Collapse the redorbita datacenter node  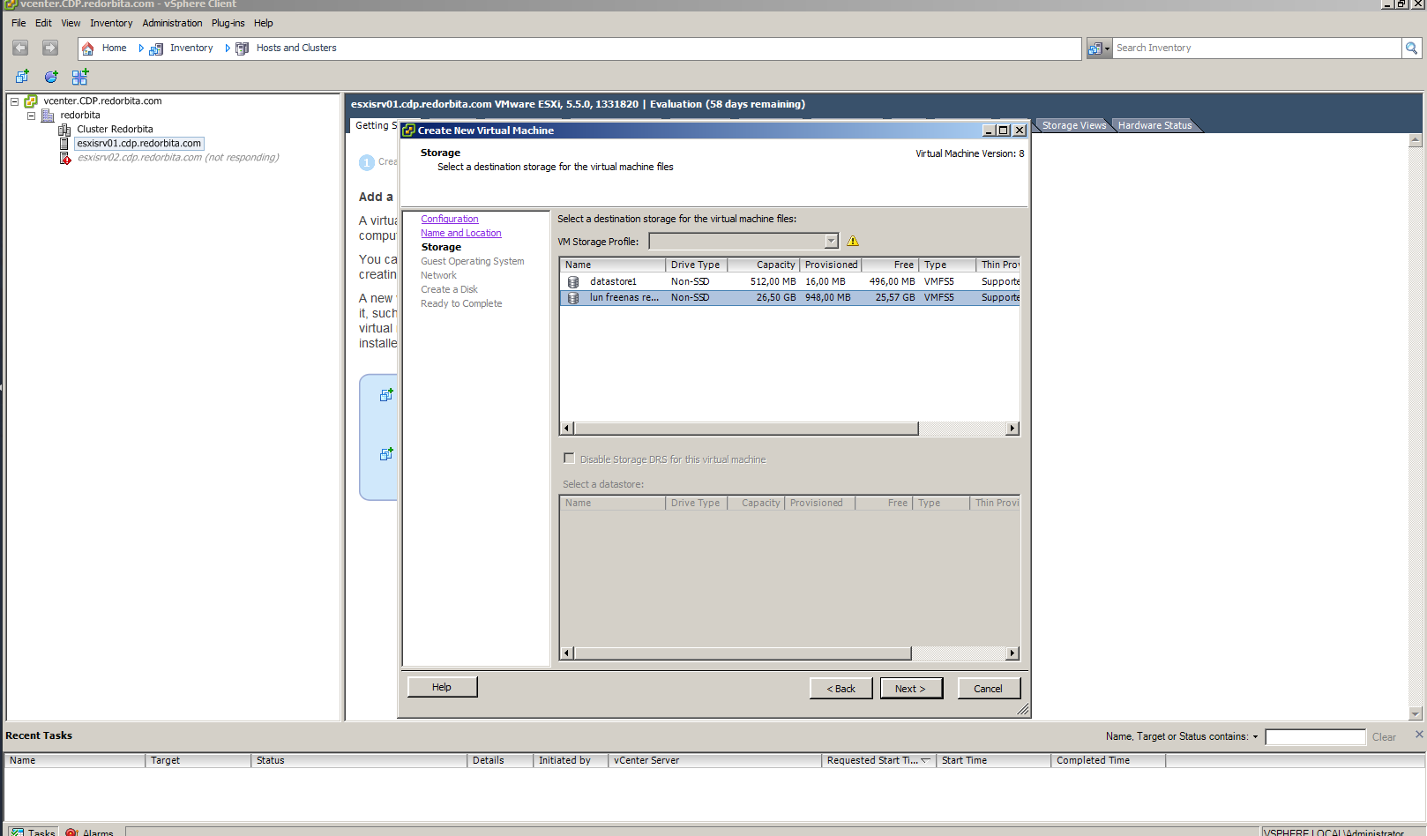click(31, 116)
